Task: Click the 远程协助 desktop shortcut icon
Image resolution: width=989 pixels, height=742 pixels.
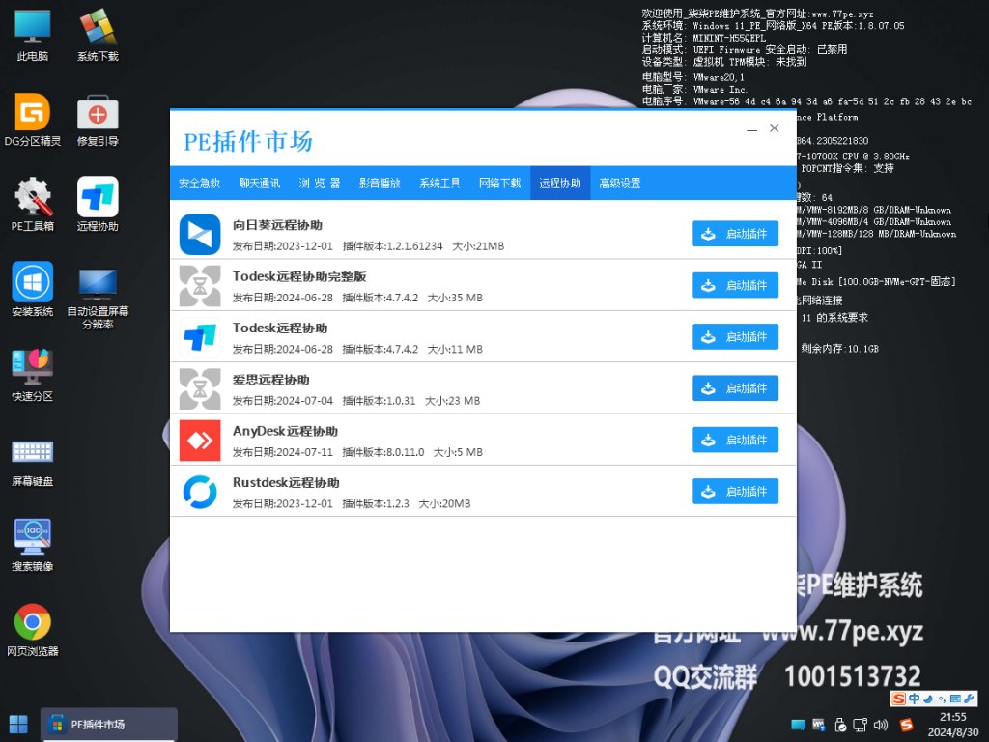Action: (x=98, y=205)
